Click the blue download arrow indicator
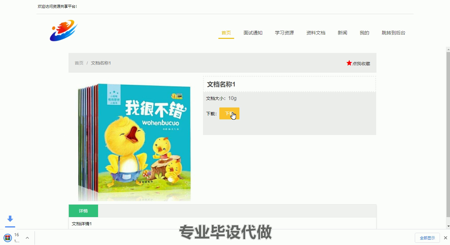450x245 pixels. tap(10, 219)
